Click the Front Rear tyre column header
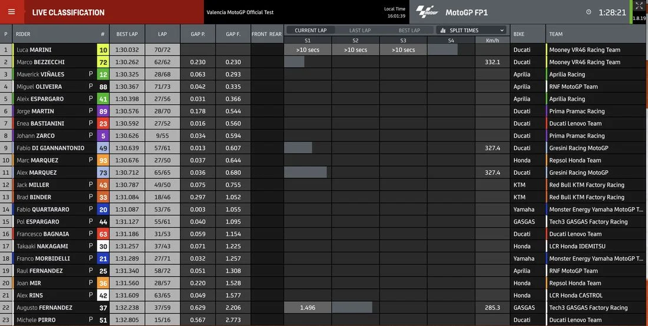Viewport: 648px width, 326px height. pos(266,34)
